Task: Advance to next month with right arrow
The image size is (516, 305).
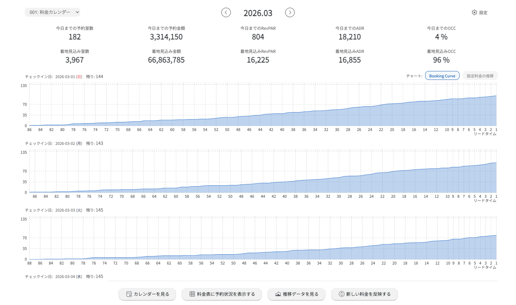Action: [x=290, y=12]
